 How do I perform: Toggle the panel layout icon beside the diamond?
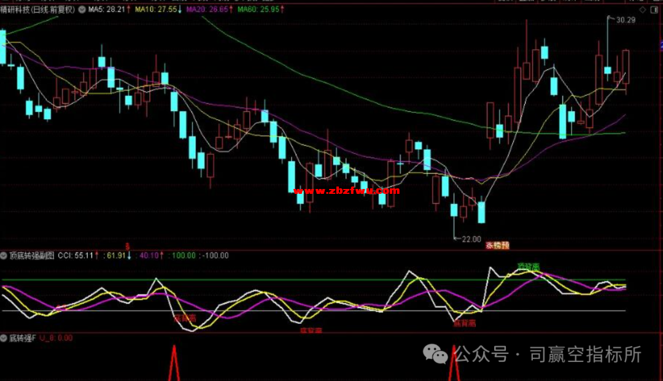(654, 10)
